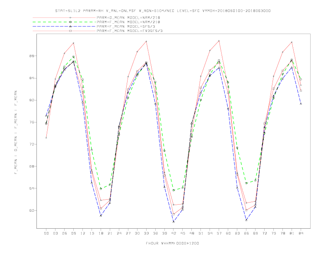Screen dimensions: 328x254
Task: Select legend text PARM=F_MEAN MODEL=GFS/3
Action: pyautogui.click(x=126, y=27)
